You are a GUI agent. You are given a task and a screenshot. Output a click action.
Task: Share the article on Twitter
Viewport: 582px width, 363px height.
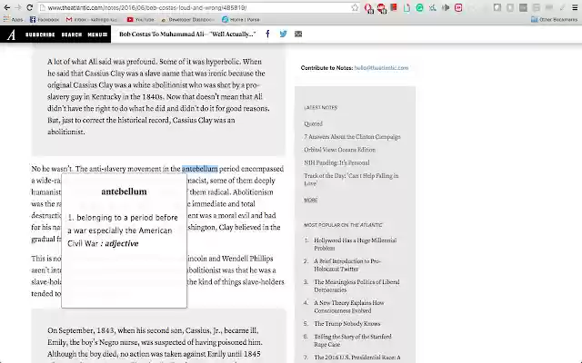tap(283, 34)
